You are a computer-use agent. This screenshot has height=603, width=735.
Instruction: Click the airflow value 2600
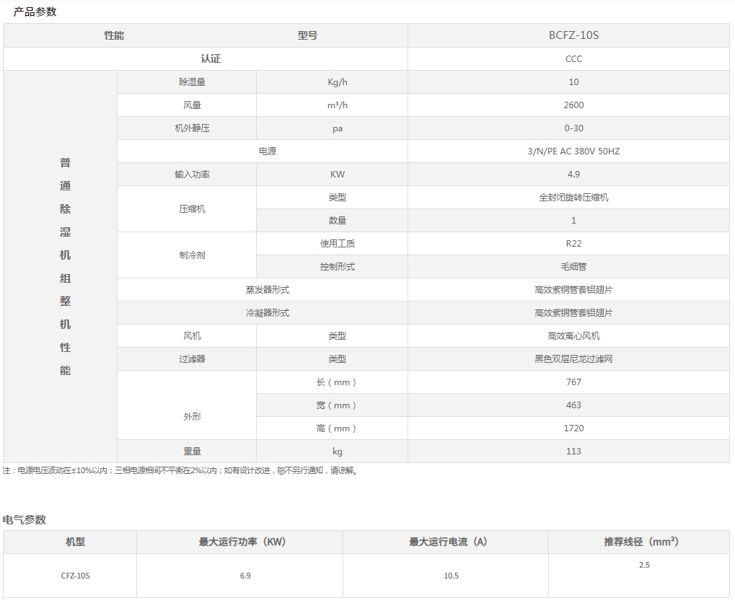pos(573,105)
